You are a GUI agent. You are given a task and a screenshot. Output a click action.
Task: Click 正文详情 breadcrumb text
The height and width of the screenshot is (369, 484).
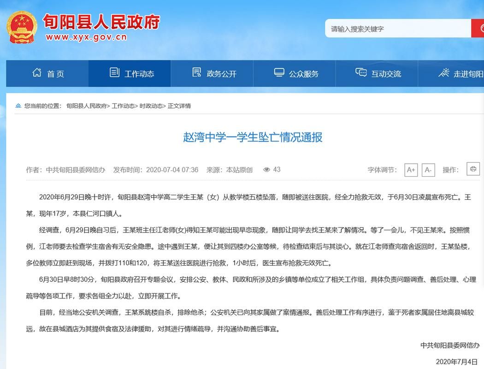pyautogui.click(x=179, y=106)
